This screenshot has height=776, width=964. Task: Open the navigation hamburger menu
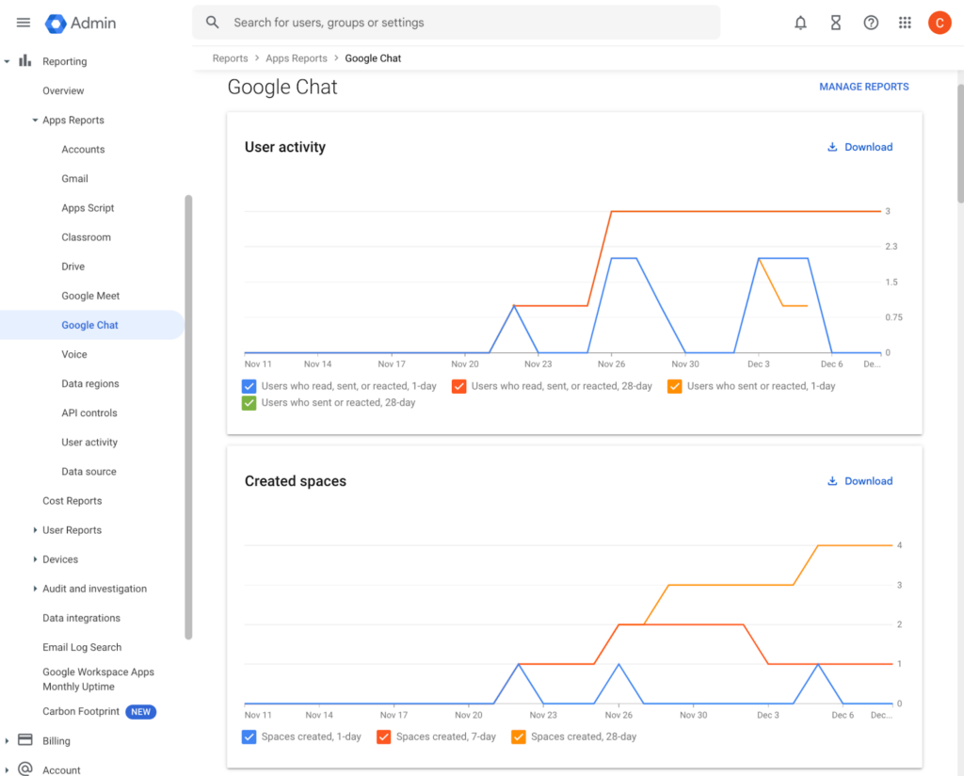(x=23, y=23)
